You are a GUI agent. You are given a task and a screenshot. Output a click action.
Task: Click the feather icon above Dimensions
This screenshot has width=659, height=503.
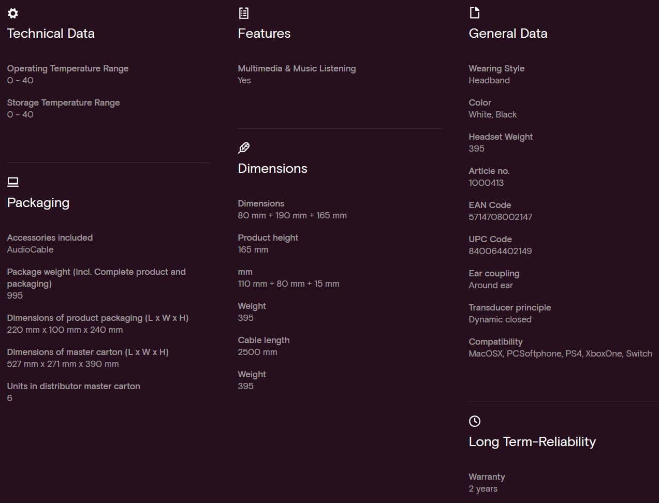(x=244, y=148)
